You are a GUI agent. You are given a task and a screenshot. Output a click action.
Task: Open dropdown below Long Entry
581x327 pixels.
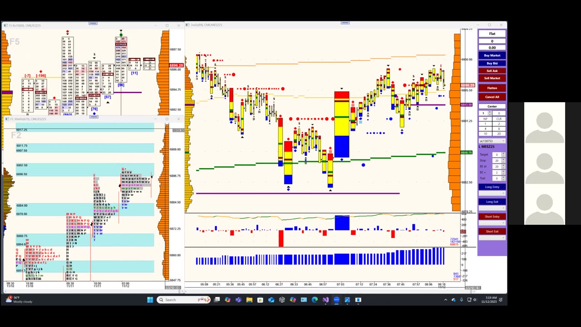click(x=492, y=193)
